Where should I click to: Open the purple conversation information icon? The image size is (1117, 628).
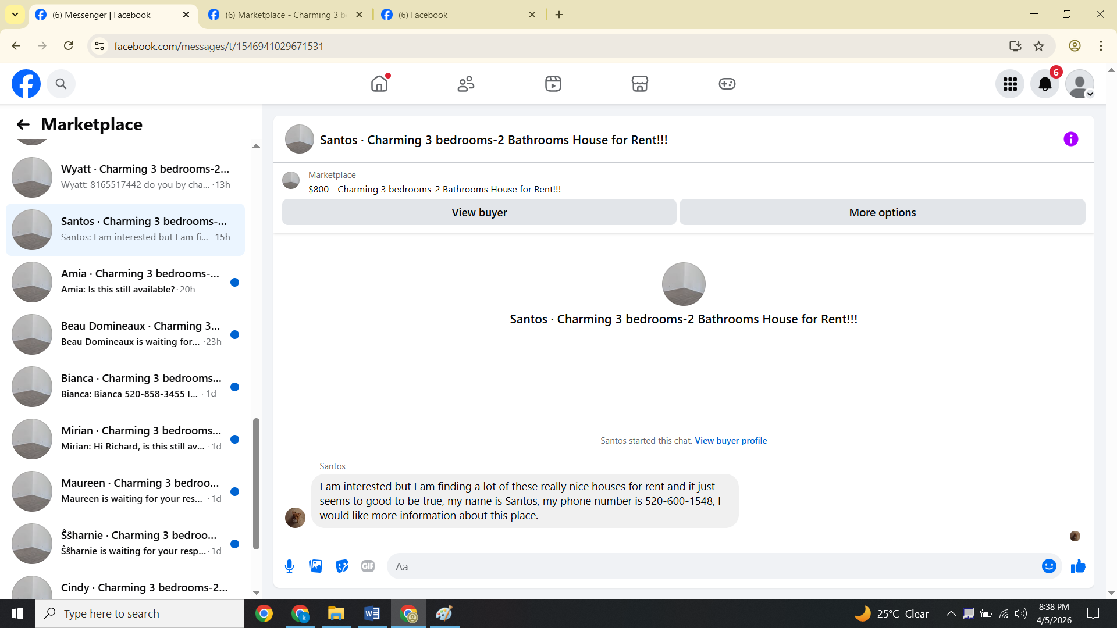click(1070, 140)
